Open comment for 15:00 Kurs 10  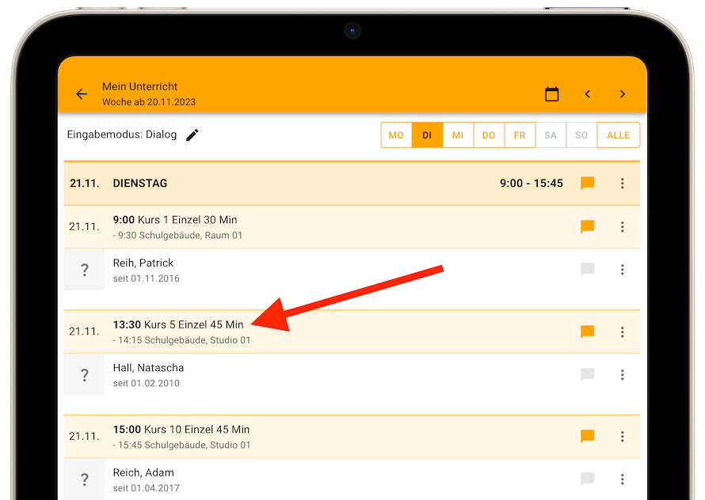[x=587, y=437]
